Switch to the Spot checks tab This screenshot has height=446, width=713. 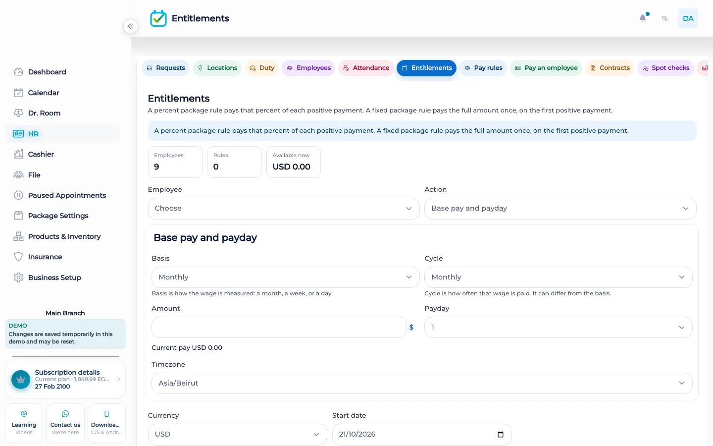tap(666, 68)
